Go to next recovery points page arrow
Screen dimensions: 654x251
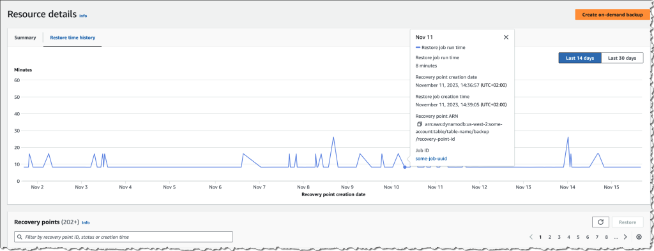click(625, 237)
